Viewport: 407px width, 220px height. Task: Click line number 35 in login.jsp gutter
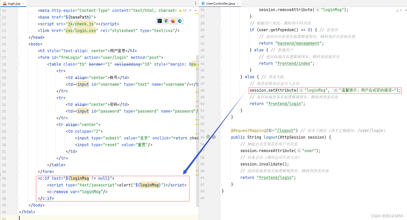click(x=4, y=178)
